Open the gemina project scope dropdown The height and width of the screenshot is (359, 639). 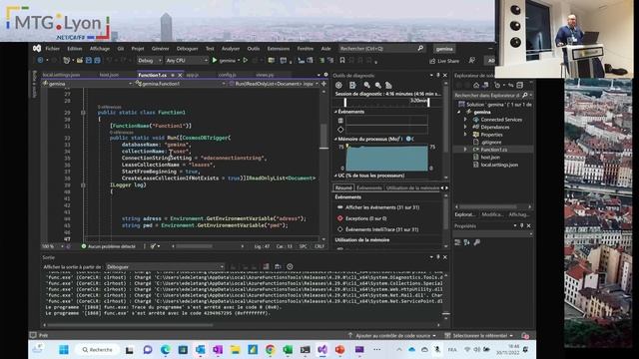coord(87,84)
